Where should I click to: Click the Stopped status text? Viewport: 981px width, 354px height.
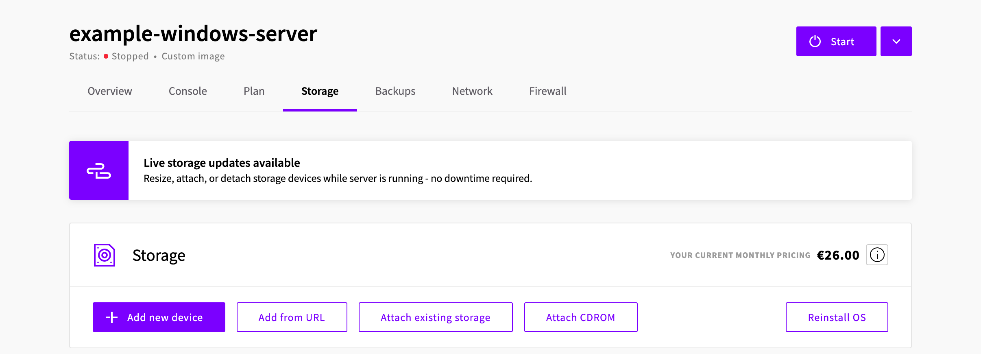tap(130, 57)
